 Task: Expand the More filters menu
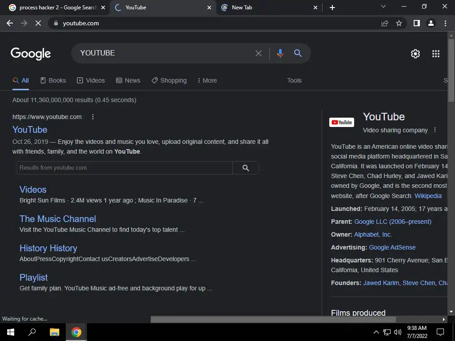[x=207, y=81]
